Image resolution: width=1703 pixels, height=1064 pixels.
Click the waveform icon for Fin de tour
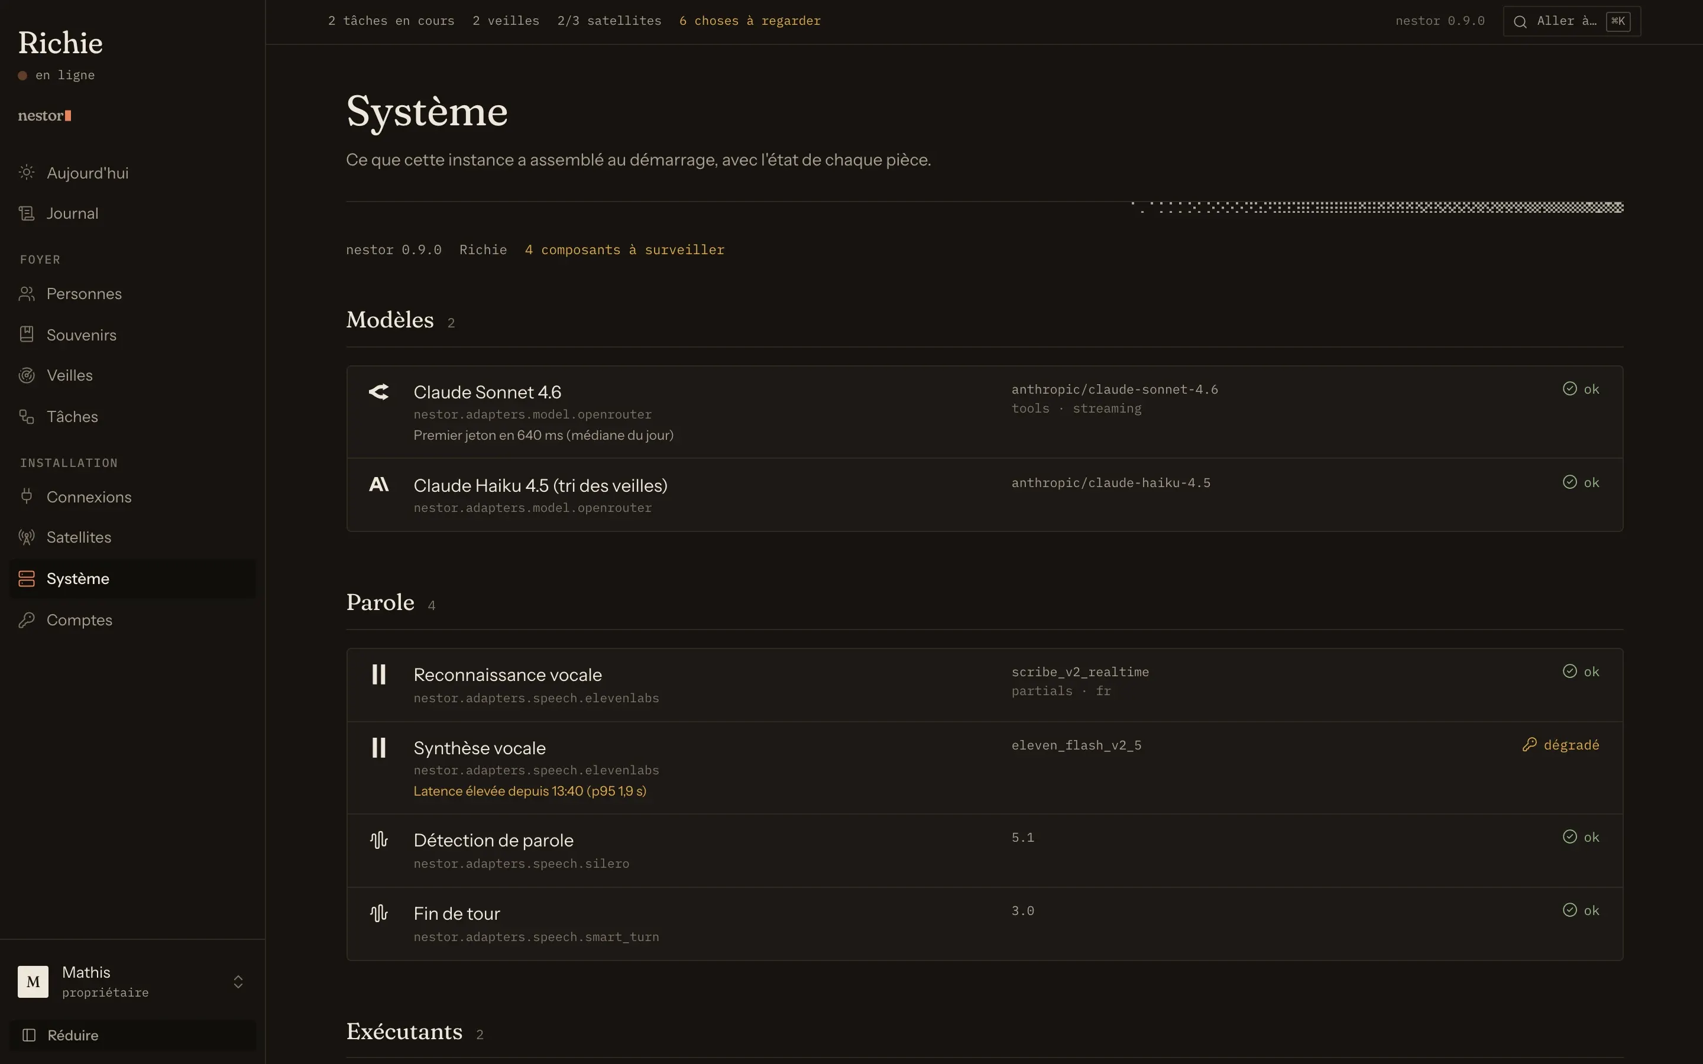tap(378, 913)
